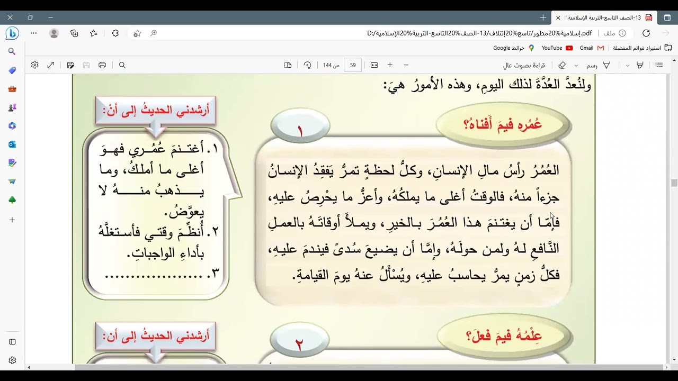
Task: Open the Bing Copilot sidebar button
Action: (x=12, y=33)
